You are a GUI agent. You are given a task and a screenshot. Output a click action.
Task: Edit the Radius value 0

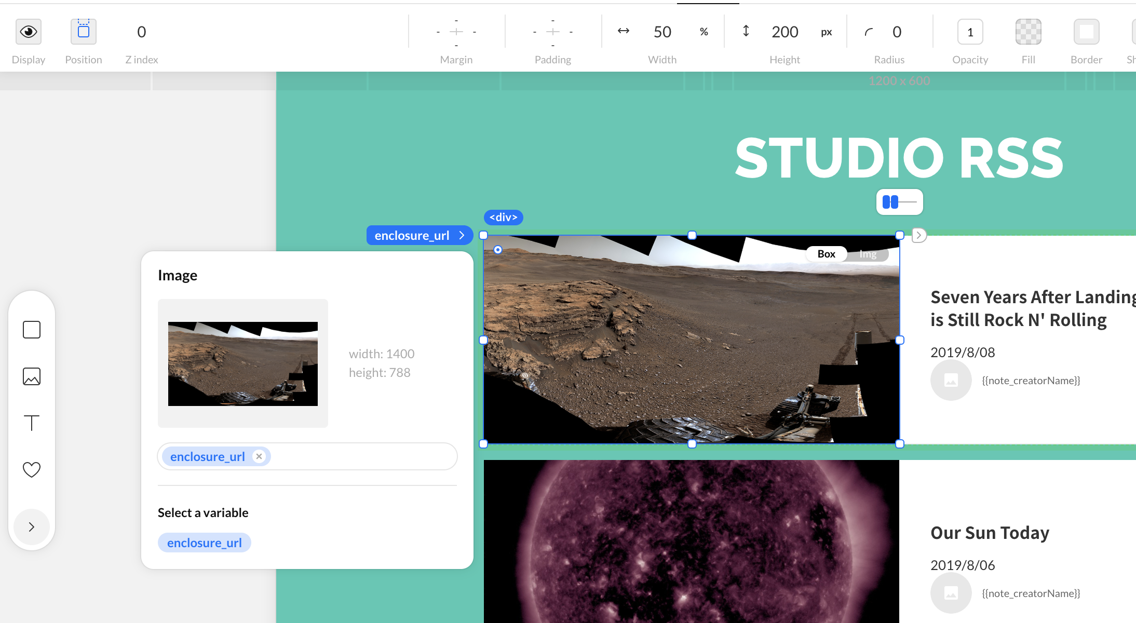(897, 32)
